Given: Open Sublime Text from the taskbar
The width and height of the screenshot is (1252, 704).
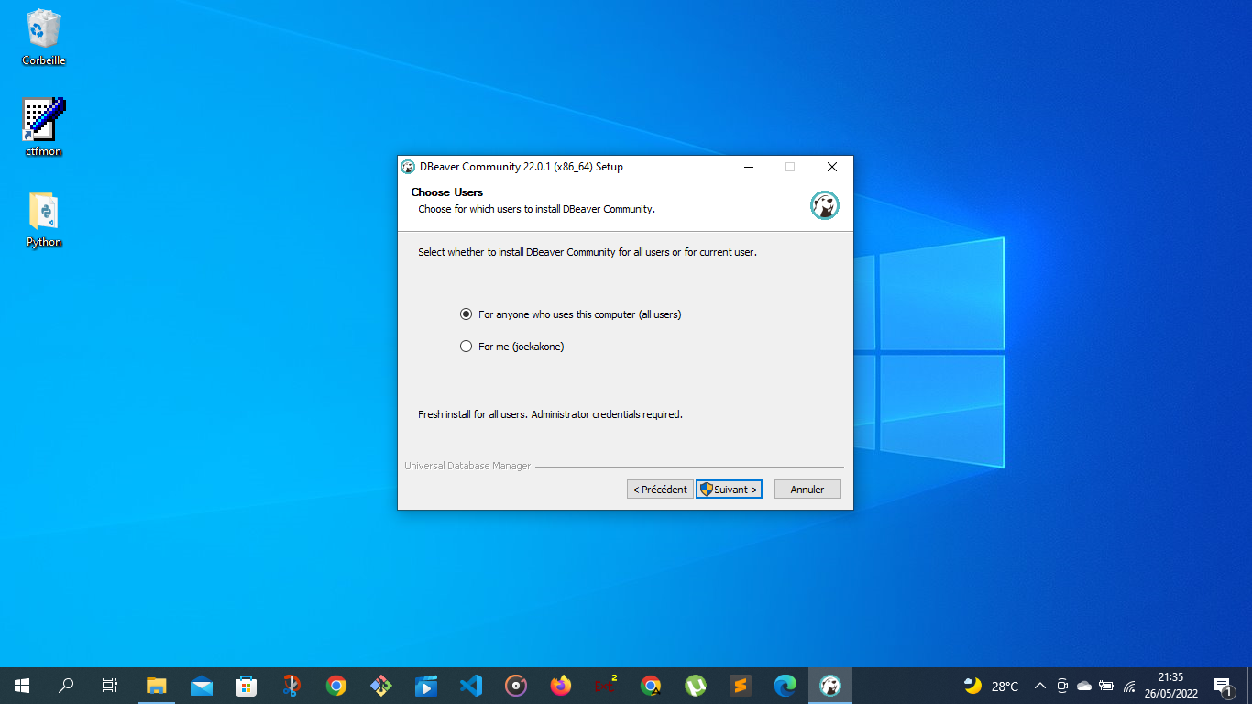Looking at the screenshot, I should pos(741,686).
